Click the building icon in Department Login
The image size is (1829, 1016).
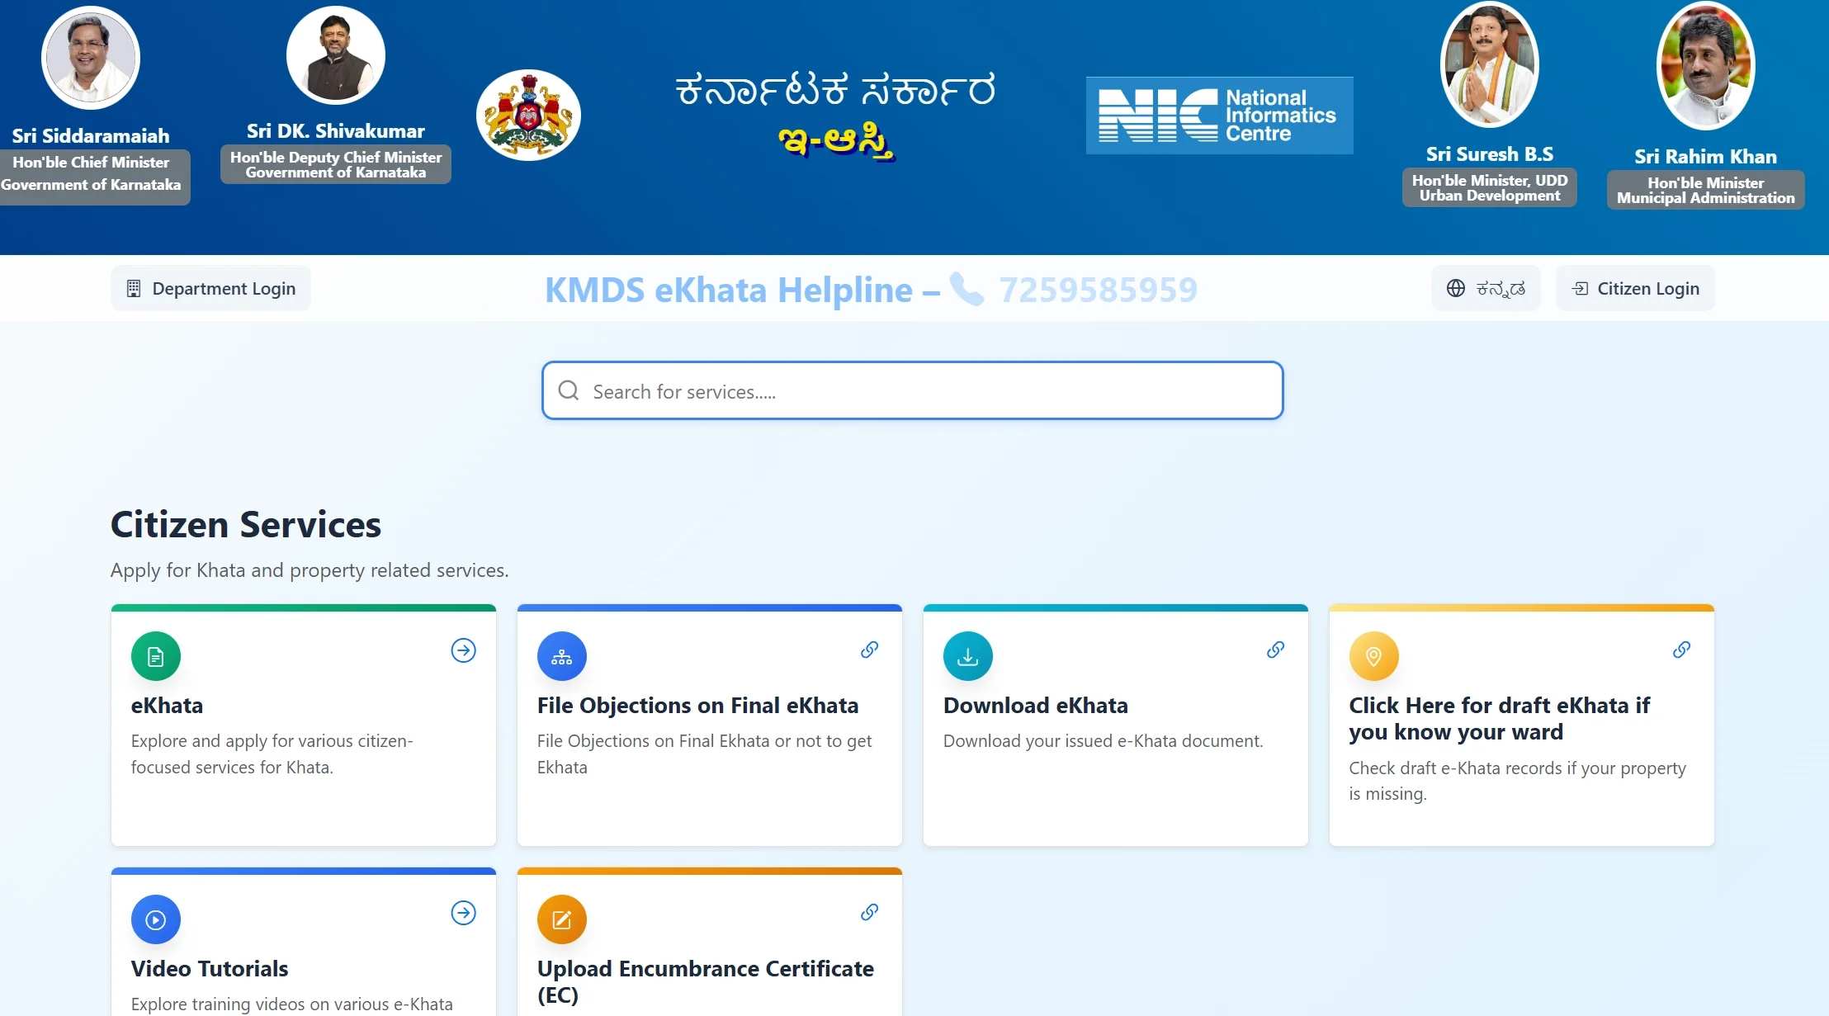point(134,288)
